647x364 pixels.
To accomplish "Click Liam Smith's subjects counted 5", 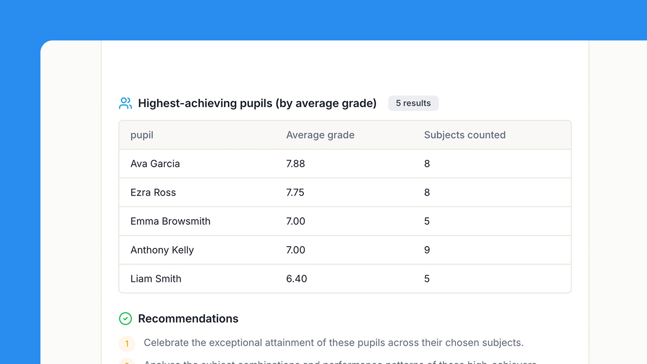I will pyautogui.click(x=427, y=279).
